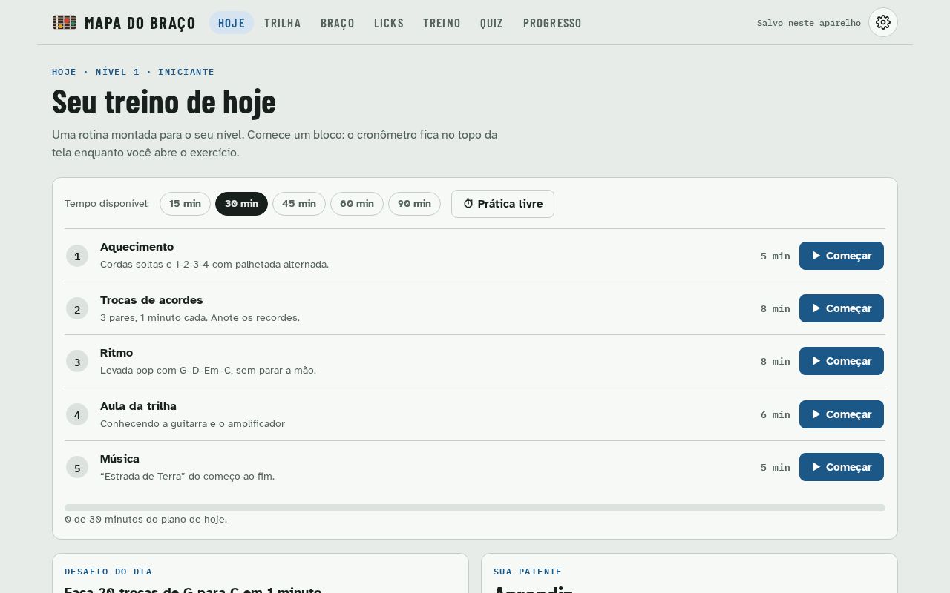Start the Aquecimento block with Começar

pyautogui.click(x=842, y=256)
